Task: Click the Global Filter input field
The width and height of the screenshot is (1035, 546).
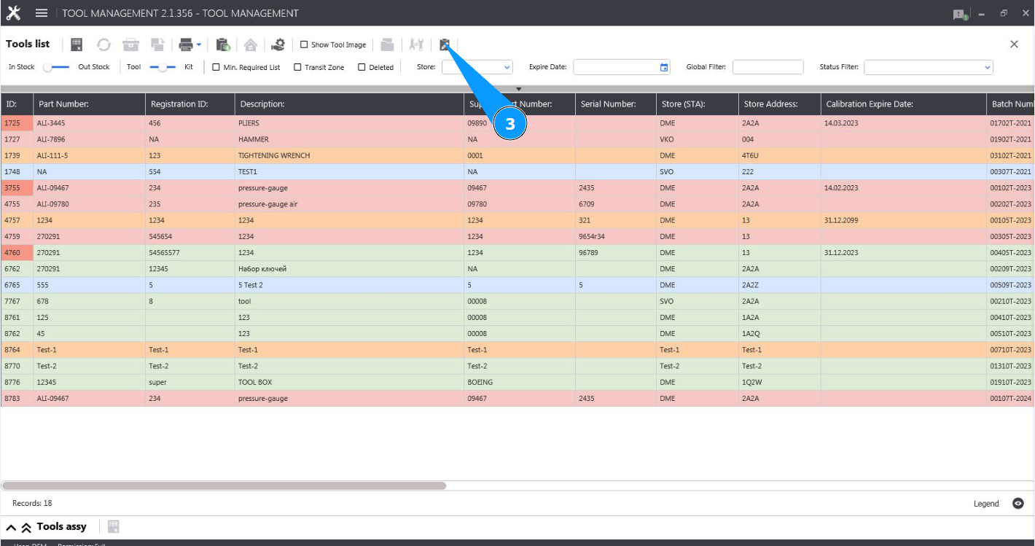Action: coord(768,67)
